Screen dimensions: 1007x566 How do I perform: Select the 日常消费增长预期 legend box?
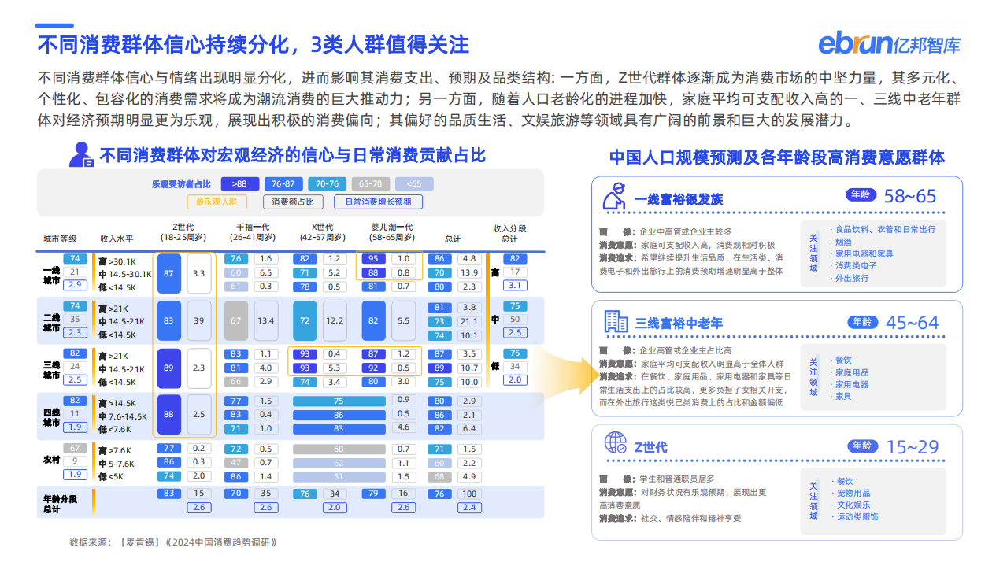(x=378, y=202)
